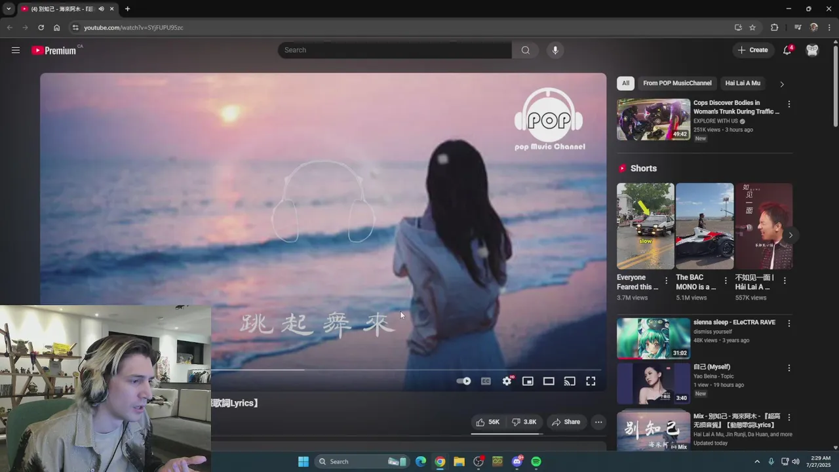Viewport: 839px width, 472px height.
Task: Click the Create button
Action: [x=752, y=50]
